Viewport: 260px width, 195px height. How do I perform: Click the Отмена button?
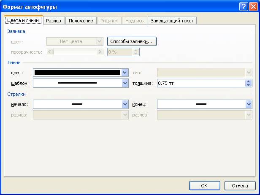(x=240, y=186)
